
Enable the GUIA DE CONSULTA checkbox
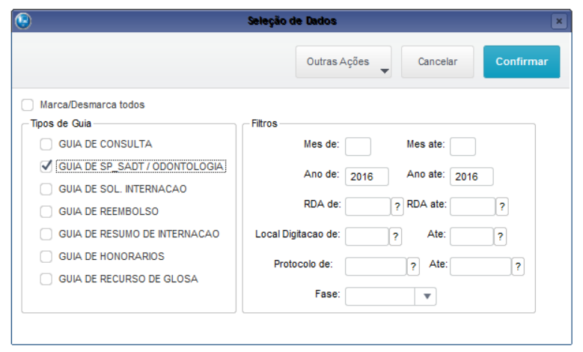(x=46, y=144)
